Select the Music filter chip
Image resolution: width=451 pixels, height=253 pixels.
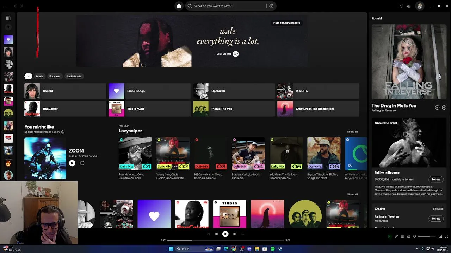click(39, 76)
